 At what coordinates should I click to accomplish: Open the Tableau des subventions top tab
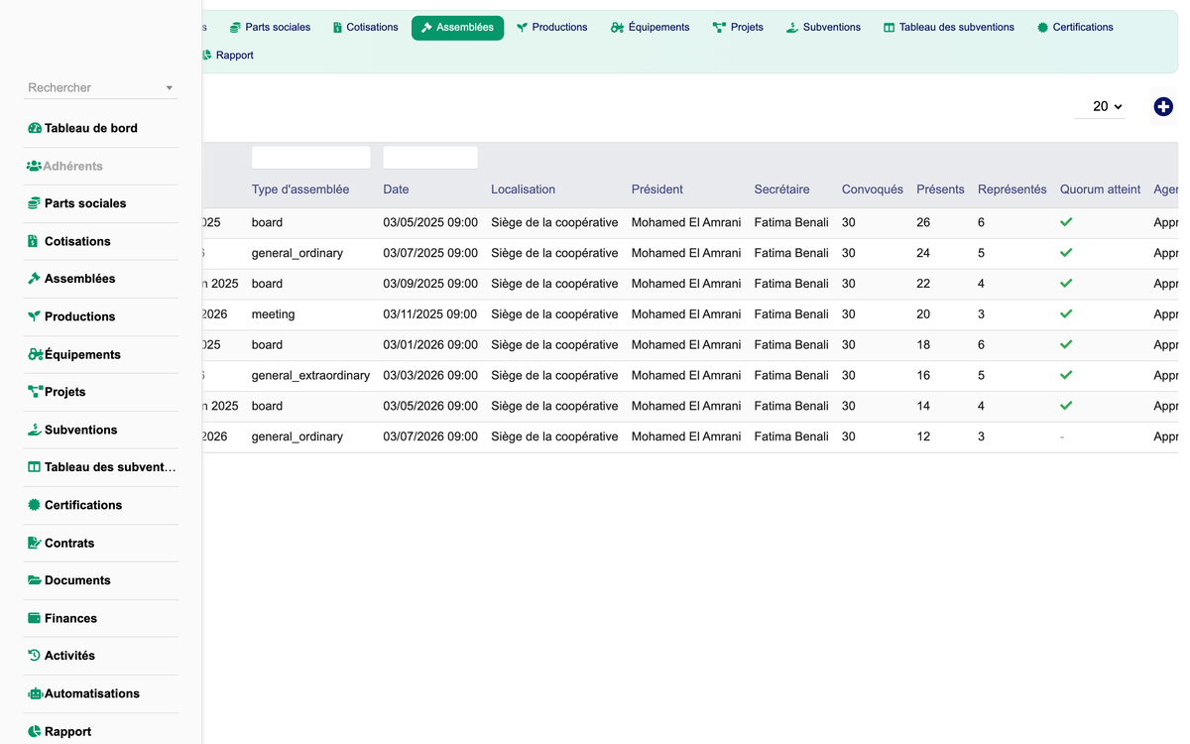tap(948, 28)
